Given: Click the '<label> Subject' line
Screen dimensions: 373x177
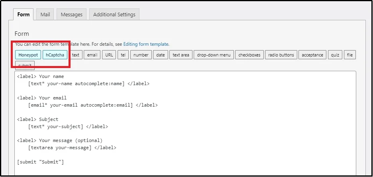Looking at the screenshot, I should 37,119.
